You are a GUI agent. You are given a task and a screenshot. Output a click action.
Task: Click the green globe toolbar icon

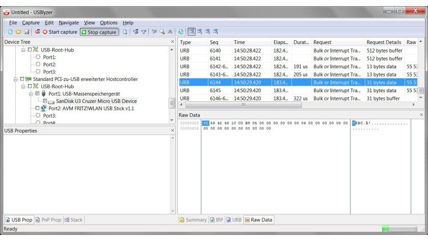[181, 32]
